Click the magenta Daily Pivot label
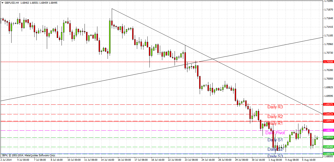 point(275,133)
